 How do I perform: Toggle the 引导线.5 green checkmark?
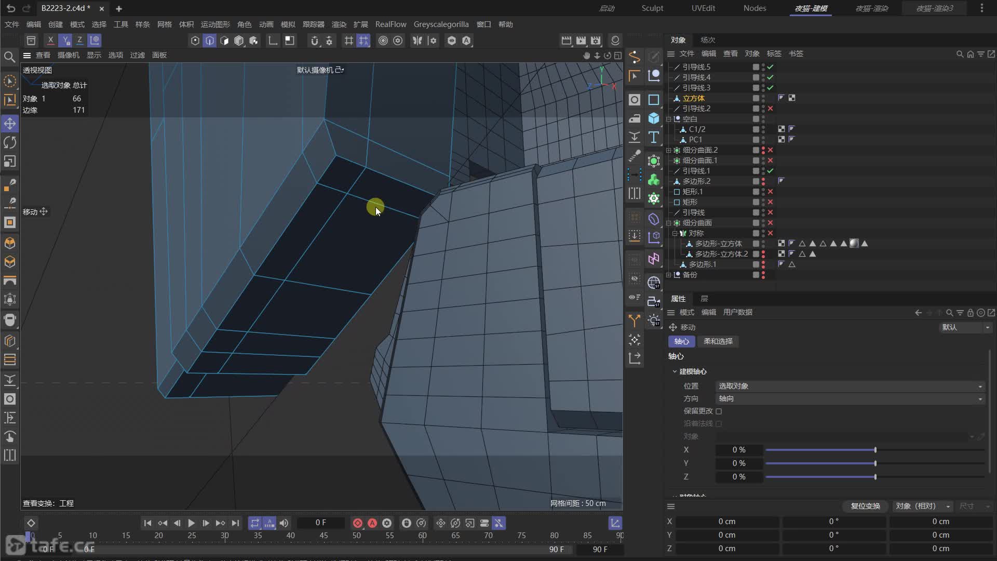tap(770, 67)
